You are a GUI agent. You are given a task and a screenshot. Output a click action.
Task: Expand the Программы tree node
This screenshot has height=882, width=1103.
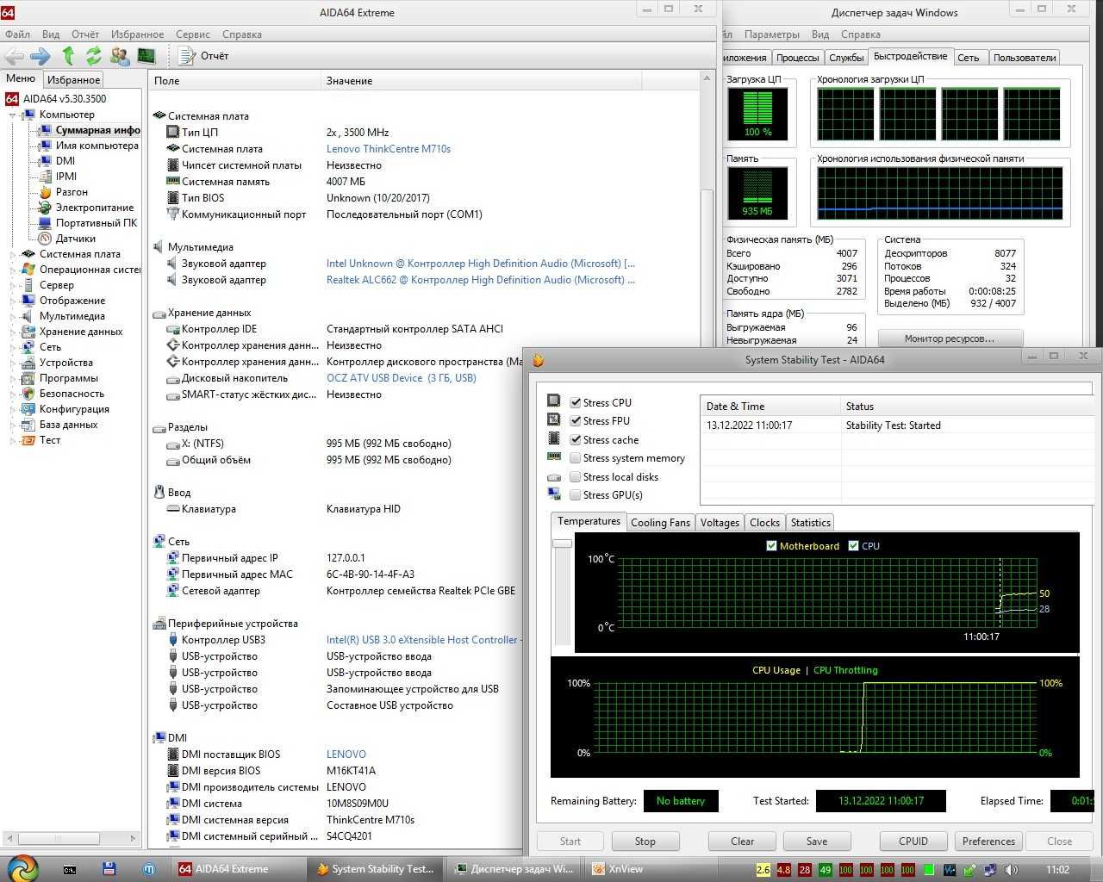point(13,378)
